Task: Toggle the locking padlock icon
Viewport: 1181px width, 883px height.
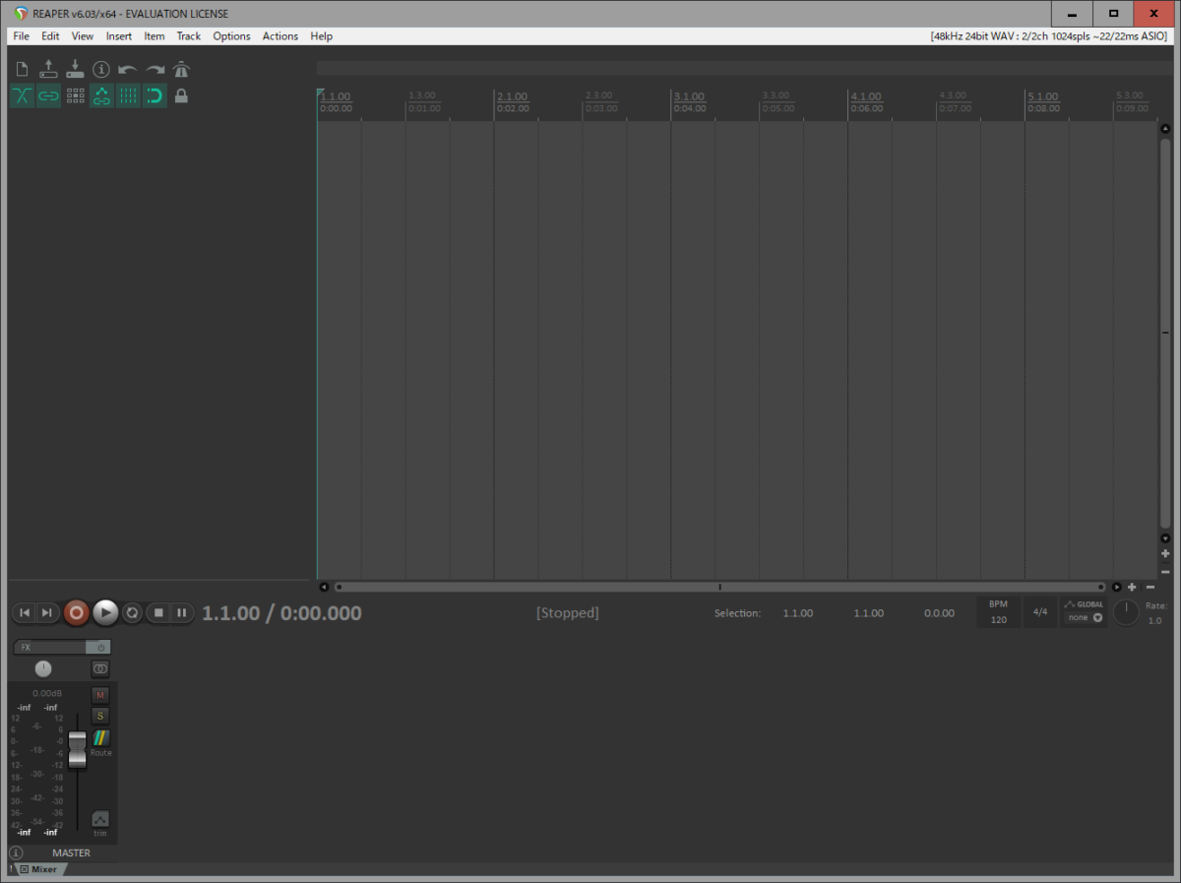Action: click(x=181, y=95)
